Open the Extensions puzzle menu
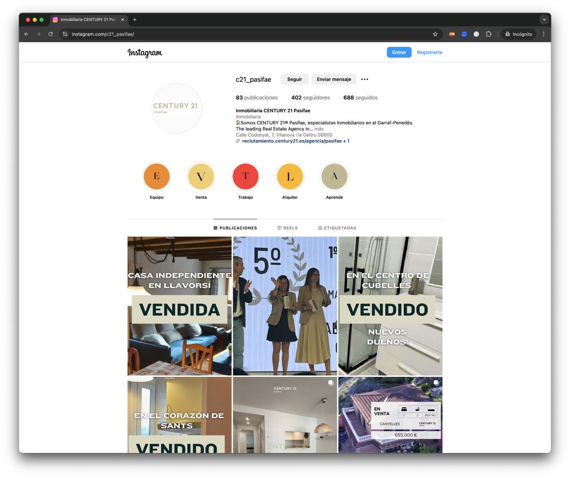This screenshot has height=478, width=570. (489, 34)
